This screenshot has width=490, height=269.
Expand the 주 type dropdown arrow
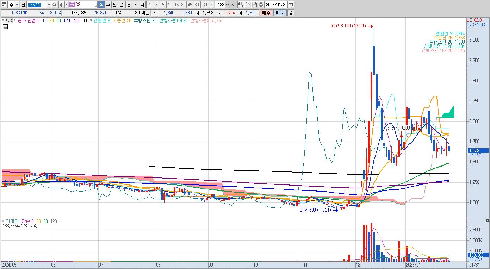(x=17, y=5)
